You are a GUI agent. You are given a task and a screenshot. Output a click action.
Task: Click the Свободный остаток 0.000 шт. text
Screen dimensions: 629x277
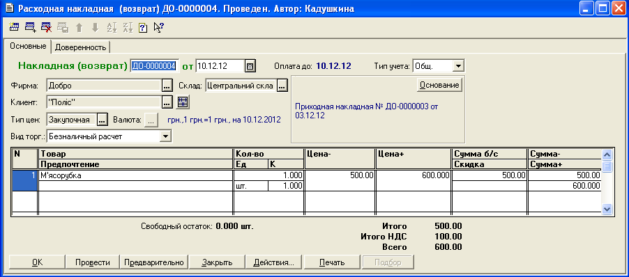click(197, 226)
